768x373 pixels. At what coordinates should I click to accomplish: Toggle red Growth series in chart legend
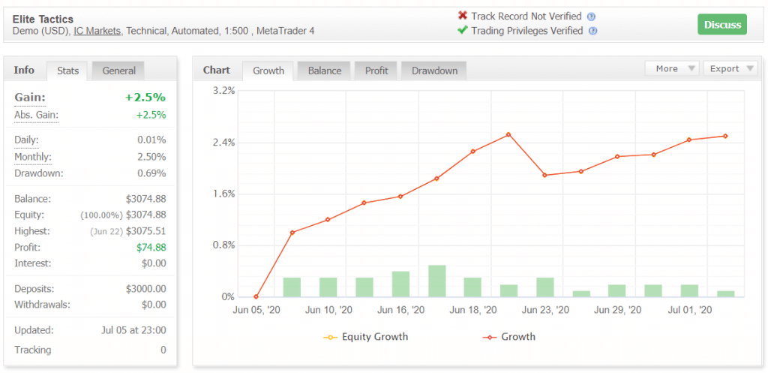click(x=509, y=337)
